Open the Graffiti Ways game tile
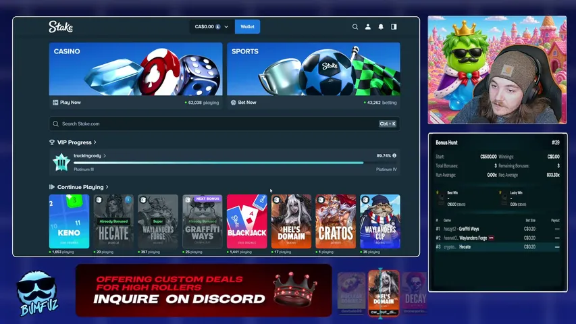 tap(203, 221)
